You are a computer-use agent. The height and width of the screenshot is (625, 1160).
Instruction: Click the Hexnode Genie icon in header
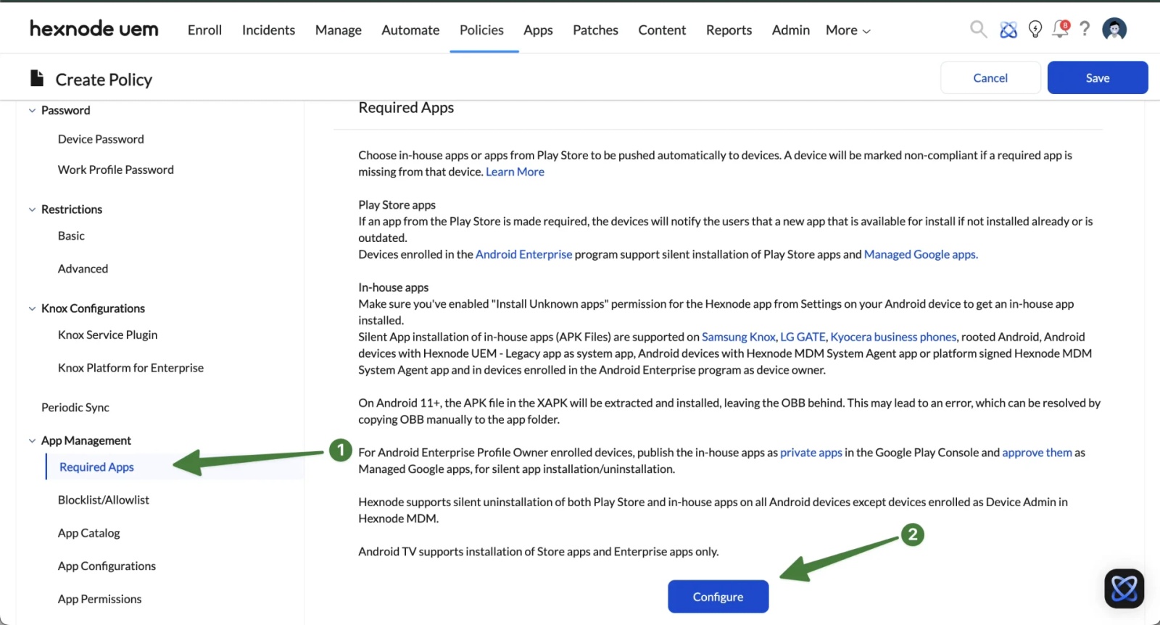tap(1008, 30)
